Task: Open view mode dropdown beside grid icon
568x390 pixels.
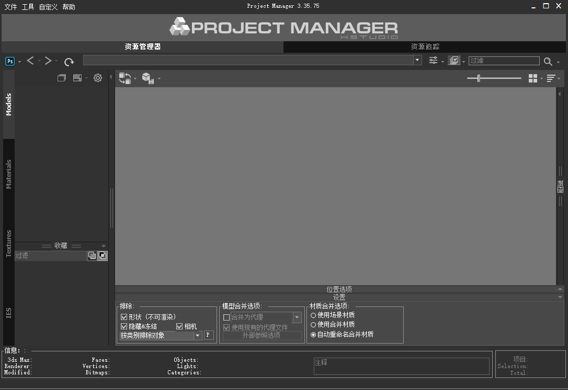Action: pos(541,78)
